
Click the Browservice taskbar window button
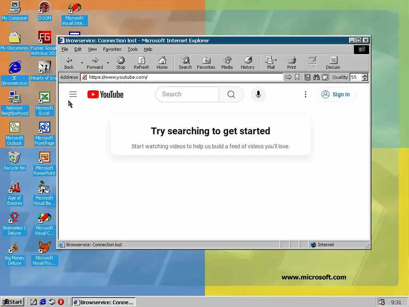point(104,302)
